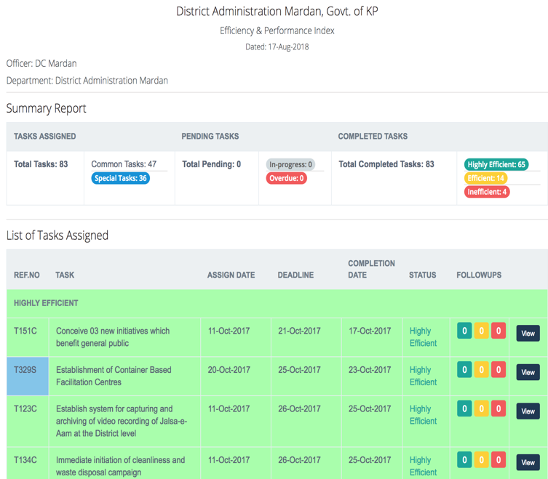Open View for cleanliness campaign task T134C
This screenshot has height=479, width=548.
click(528, 462)
